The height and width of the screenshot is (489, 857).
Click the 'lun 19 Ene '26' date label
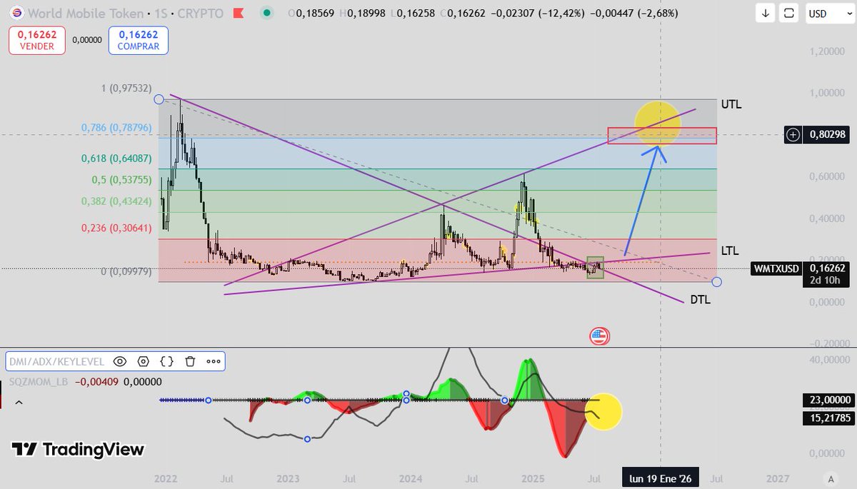[660, 477]
